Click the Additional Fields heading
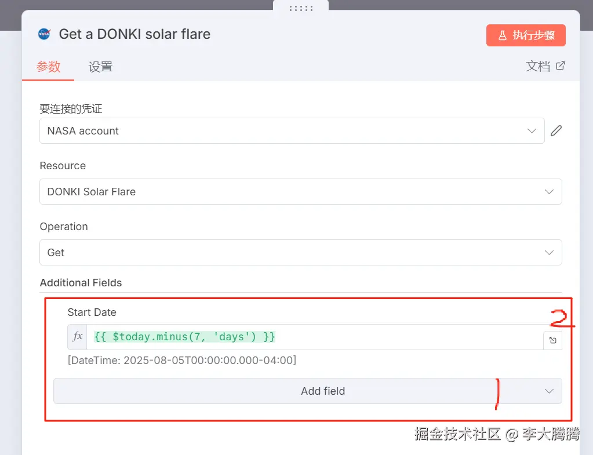This screenshot has width=593, height=455. pos(81,283)
